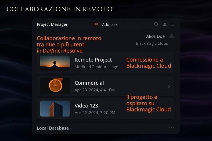The width and height of the screenshot is (212, 141).
Task: Open the Commercial orange slice thumbnail
Action: [x=55, y=86]
